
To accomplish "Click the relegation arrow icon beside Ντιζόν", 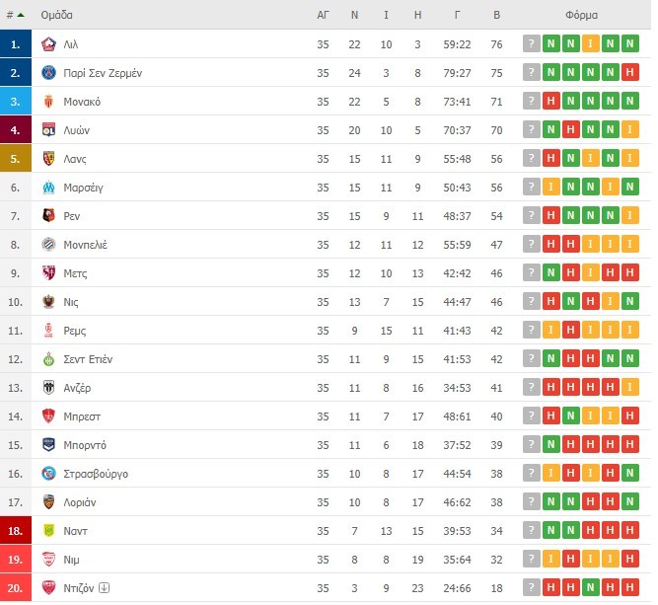I will coord(105,588).
